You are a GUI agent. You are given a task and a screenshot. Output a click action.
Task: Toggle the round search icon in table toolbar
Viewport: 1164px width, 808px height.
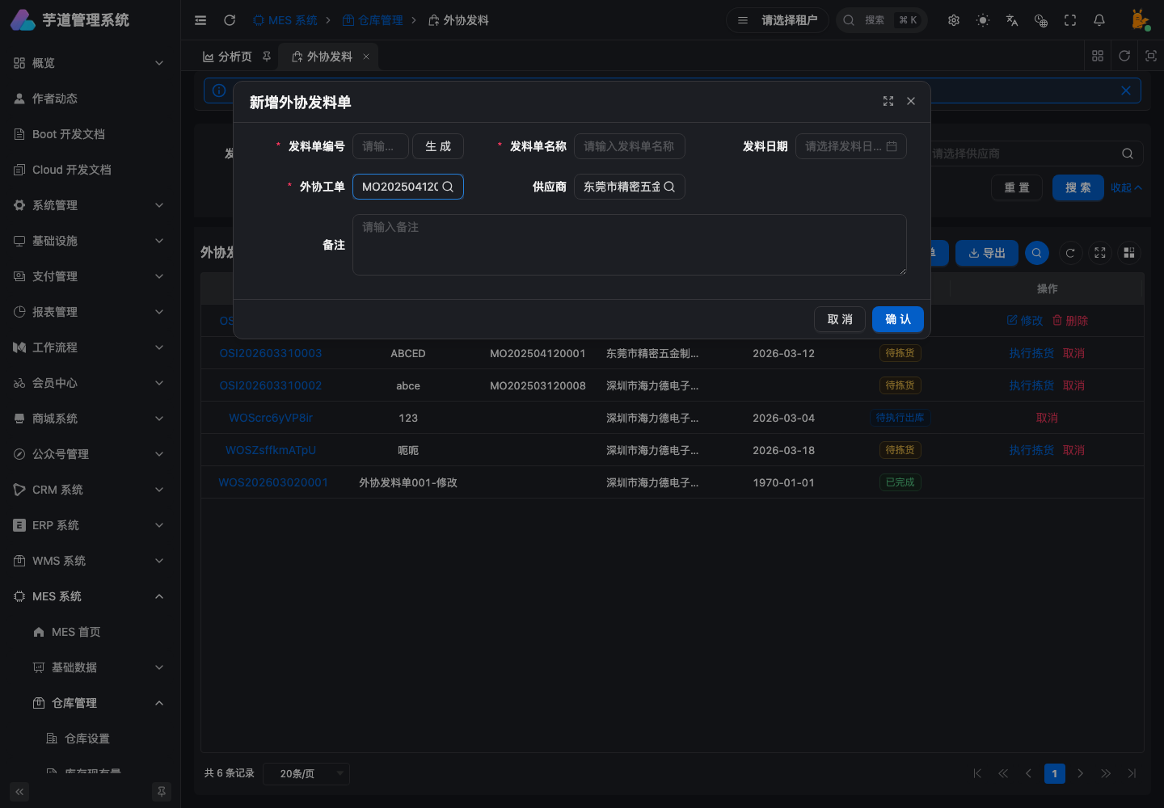tap(1037, 253)
